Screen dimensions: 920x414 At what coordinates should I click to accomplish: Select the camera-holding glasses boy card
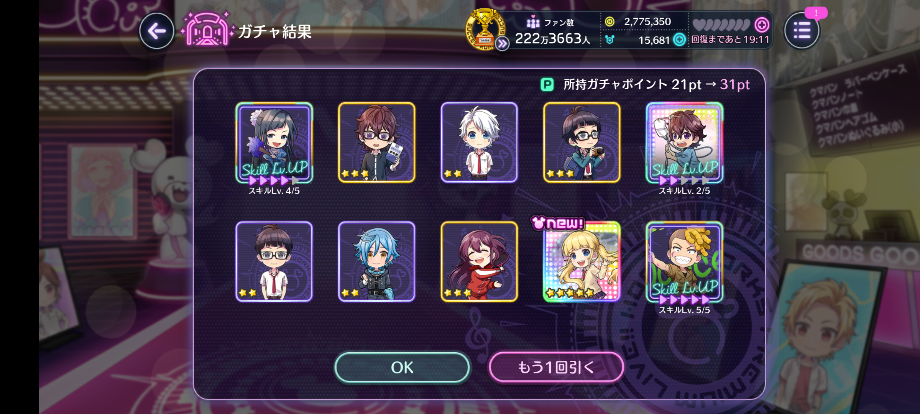click(x=582, y=142)
